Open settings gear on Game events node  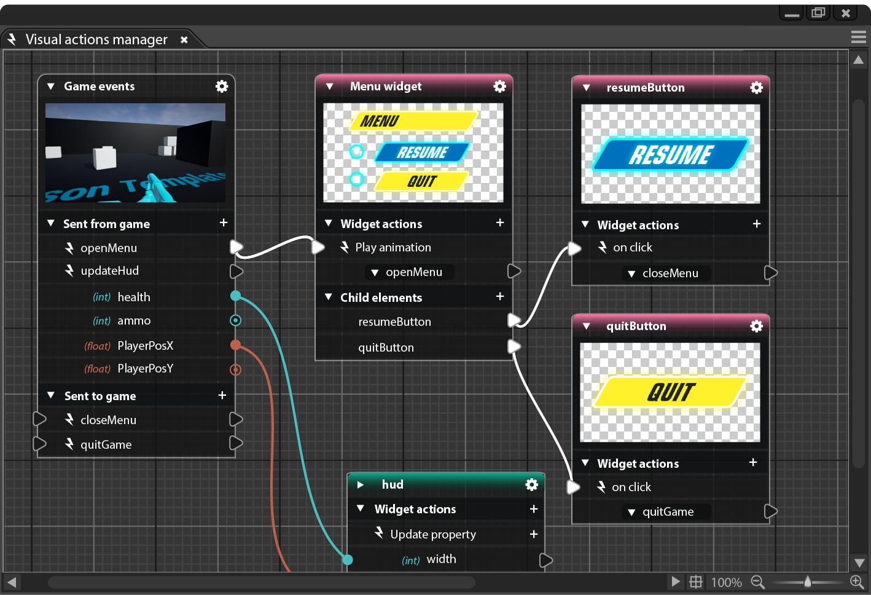coord(222,87)
